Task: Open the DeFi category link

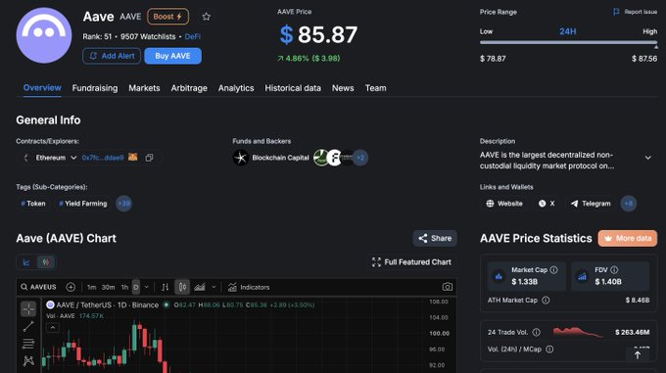Action: [192, 36]
